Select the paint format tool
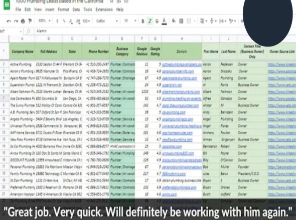 30,21
